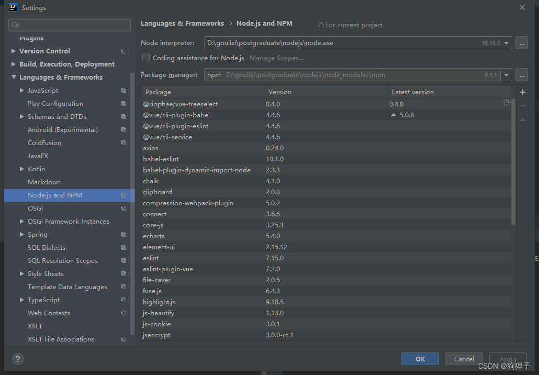The image size is (539, 375).
Task: Expand the Kotlin settings node
Action: tap(21, 169)
